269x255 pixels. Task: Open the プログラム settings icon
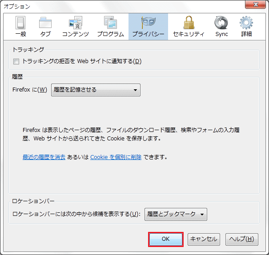point(110,27)
